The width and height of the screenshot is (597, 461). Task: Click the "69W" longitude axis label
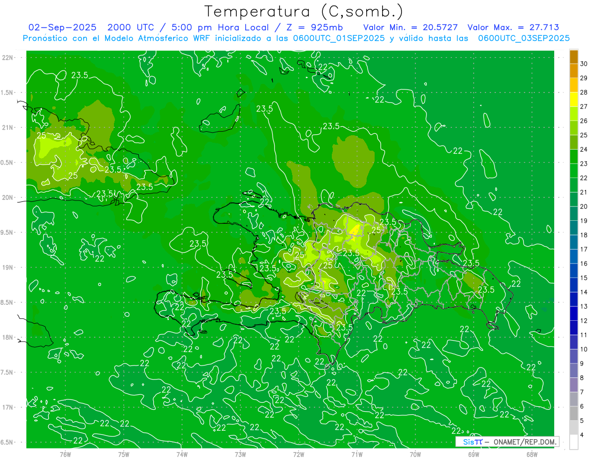tap(474, 455)
